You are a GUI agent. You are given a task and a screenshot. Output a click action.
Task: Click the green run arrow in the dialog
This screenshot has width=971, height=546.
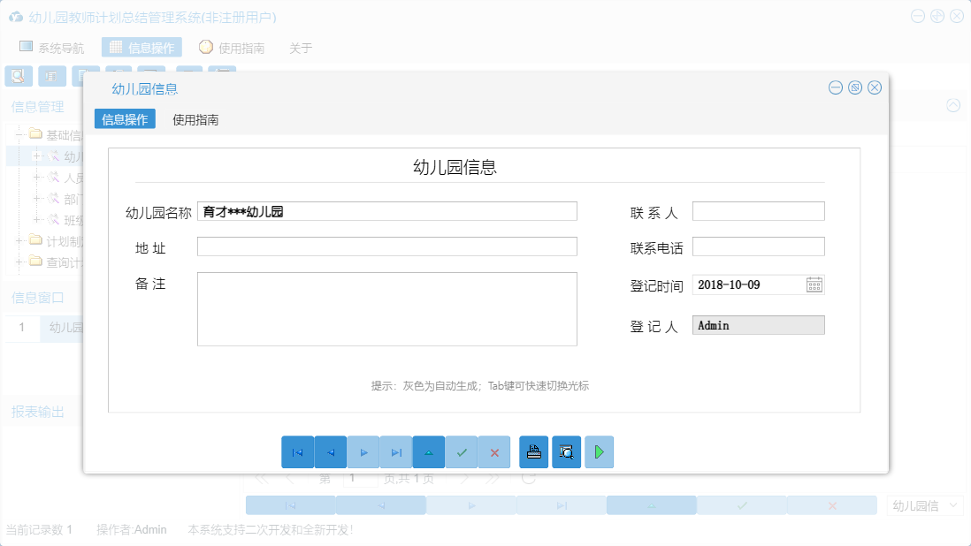click(599, 451)
